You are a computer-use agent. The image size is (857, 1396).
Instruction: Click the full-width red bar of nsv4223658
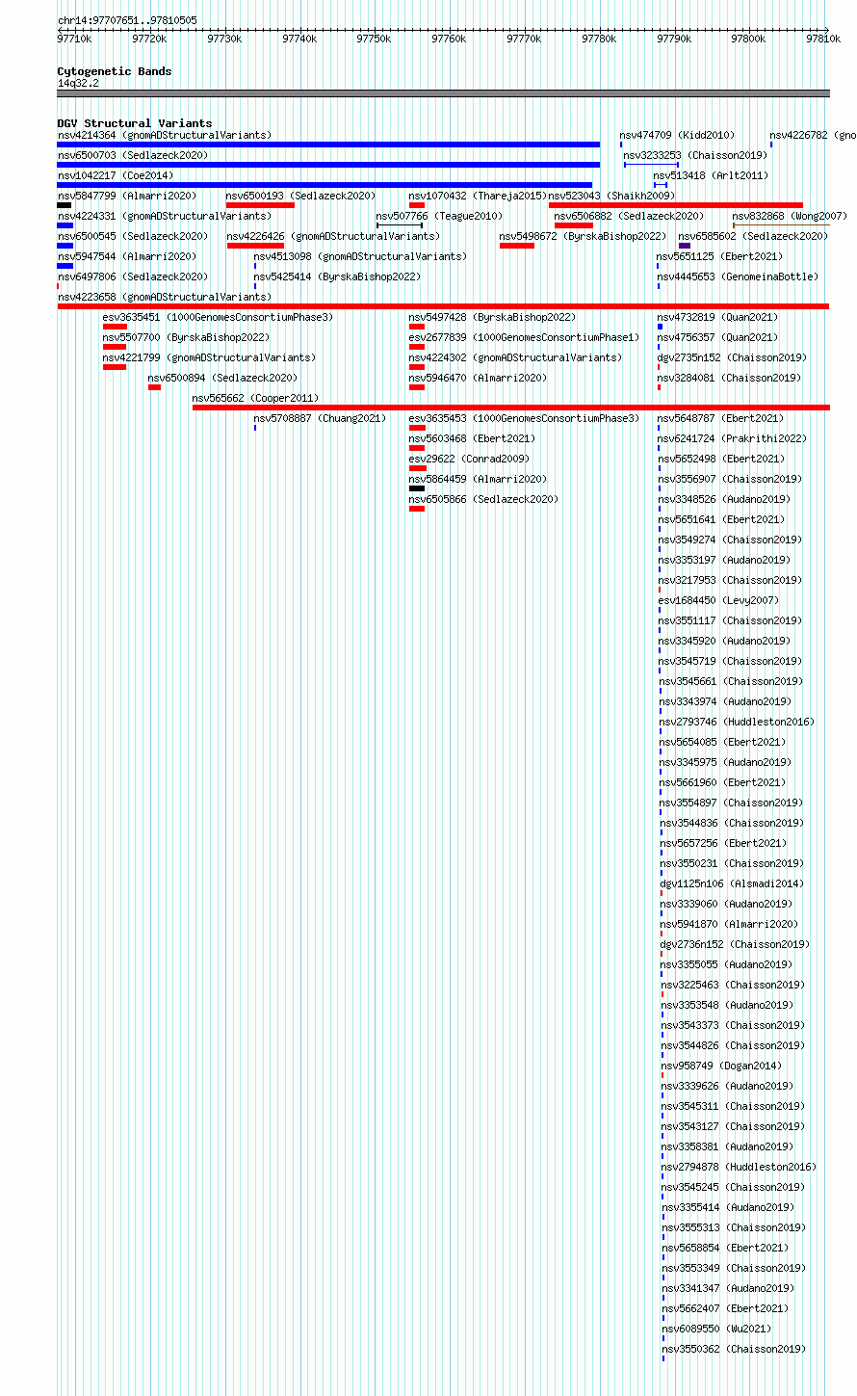[x=443, y=306]
